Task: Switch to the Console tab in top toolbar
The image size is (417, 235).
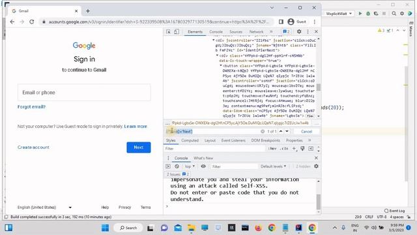Action: click(x=216, y=32)
